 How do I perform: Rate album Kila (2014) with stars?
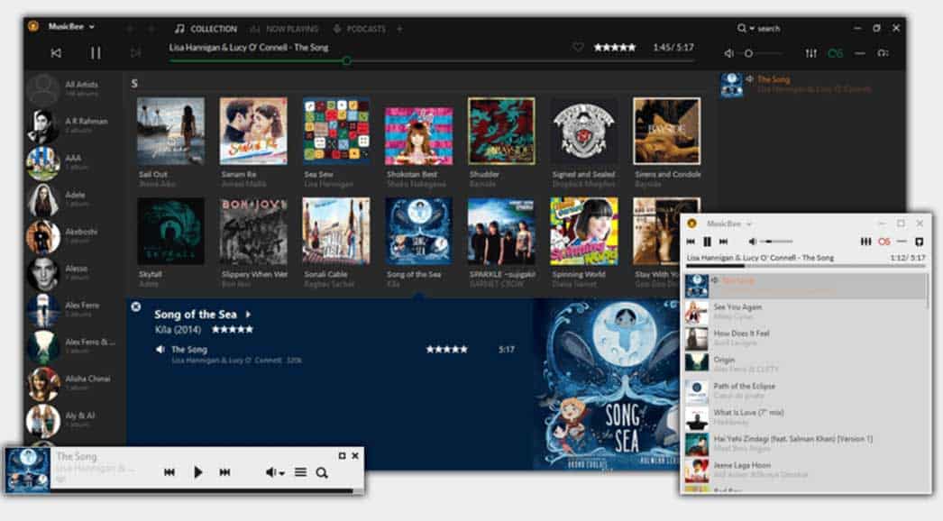click(232, 330)
